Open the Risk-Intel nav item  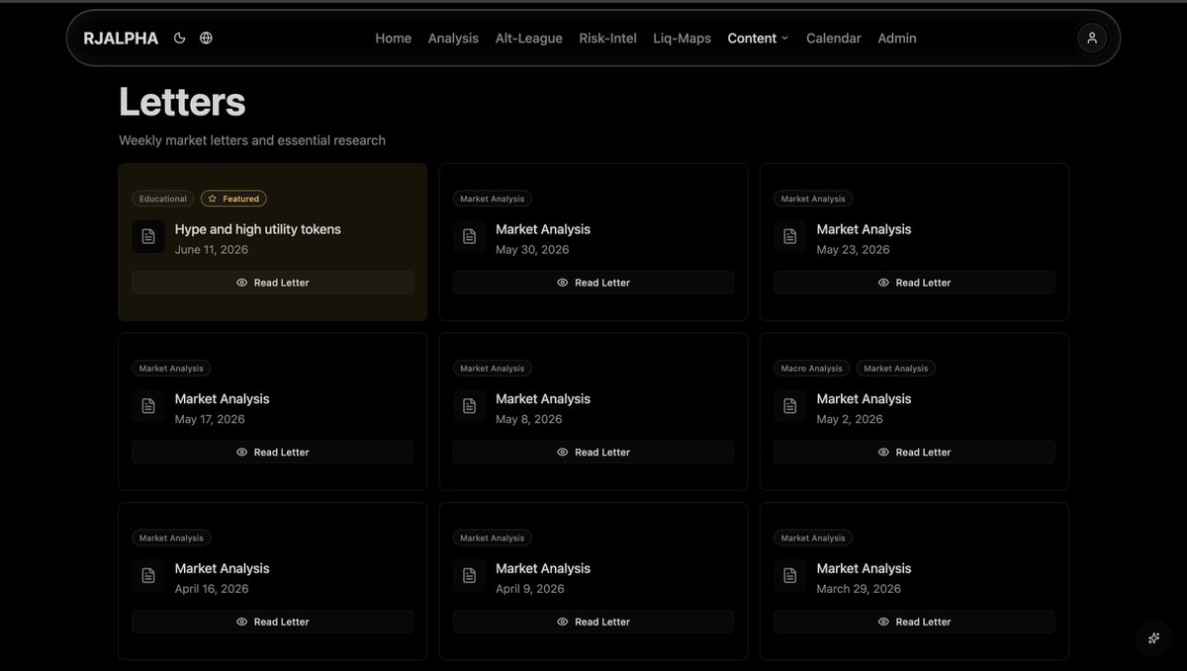pyautogui.click(x=607, y=39)
